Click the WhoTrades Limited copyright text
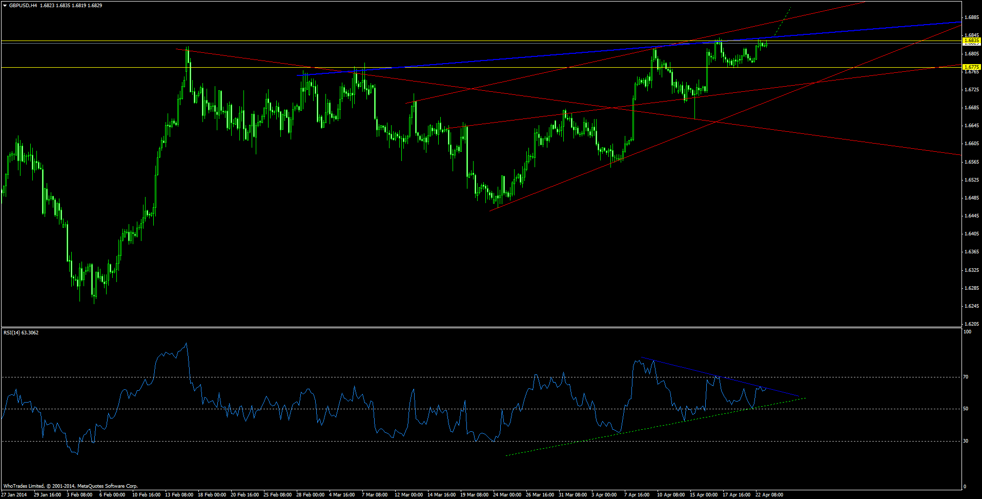 pos(71,486)
